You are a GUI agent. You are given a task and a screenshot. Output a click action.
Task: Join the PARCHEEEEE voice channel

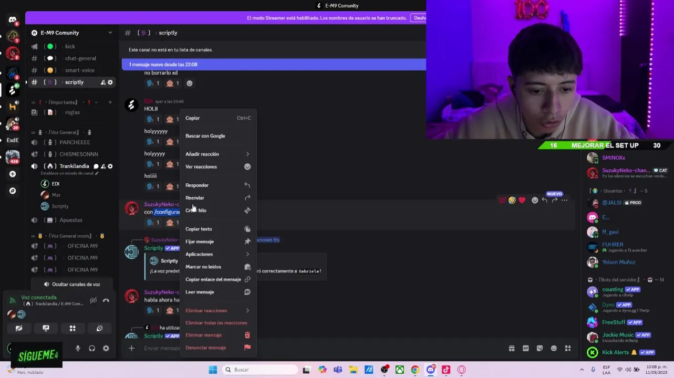72,142
